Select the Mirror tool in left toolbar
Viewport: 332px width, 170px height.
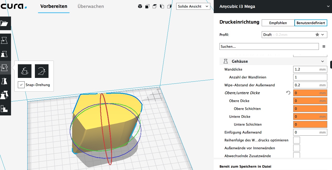coord(5,81)
